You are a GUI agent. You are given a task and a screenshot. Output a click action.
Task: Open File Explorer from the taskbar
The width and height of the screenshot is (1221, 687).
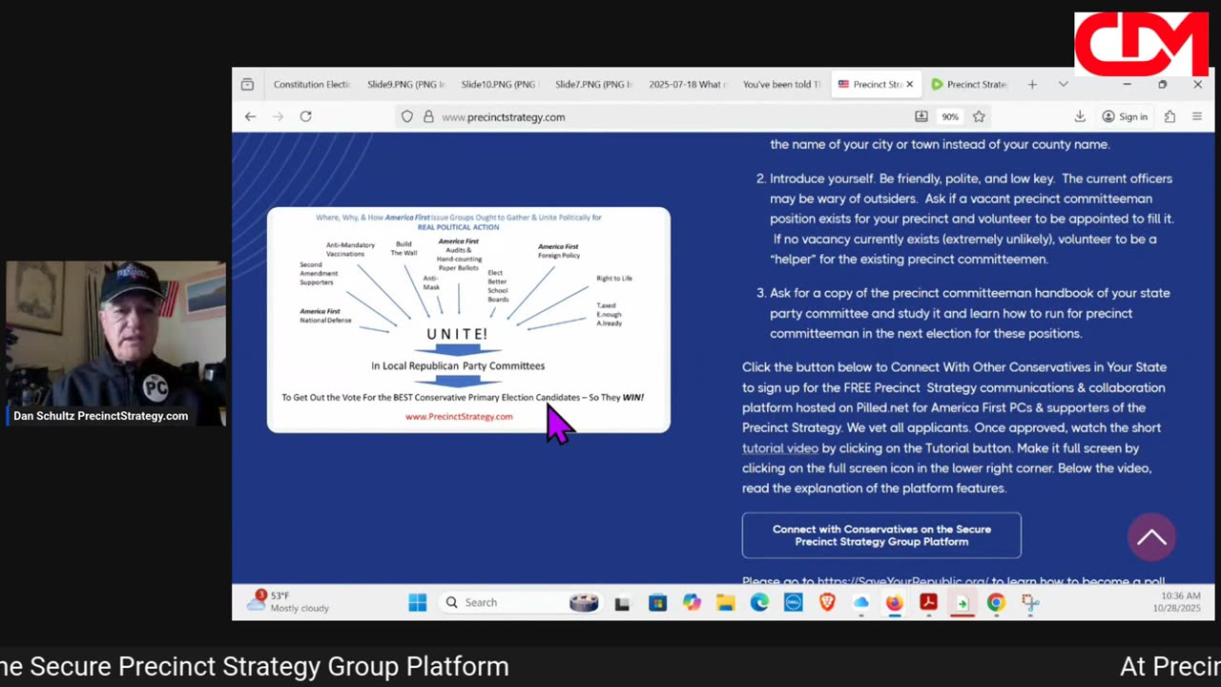[725, 602]
